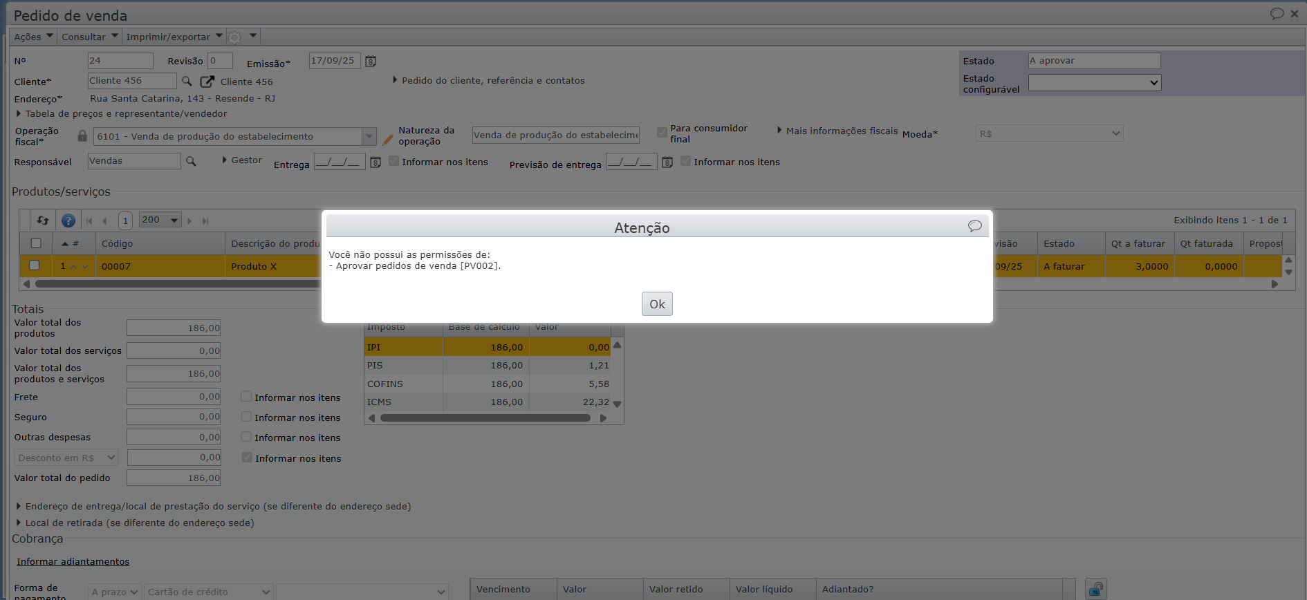The height and width of the screenshot is (600, 1307).
Task: Open the Ações menu
Action: pos(34,37)
